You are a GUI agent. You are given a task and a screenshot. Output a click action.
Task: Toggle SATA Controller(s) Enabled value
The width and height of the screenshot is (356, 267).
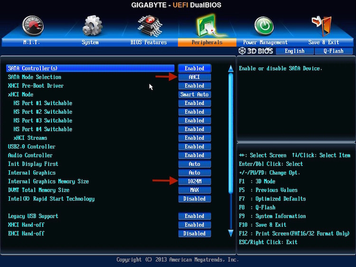195,68
